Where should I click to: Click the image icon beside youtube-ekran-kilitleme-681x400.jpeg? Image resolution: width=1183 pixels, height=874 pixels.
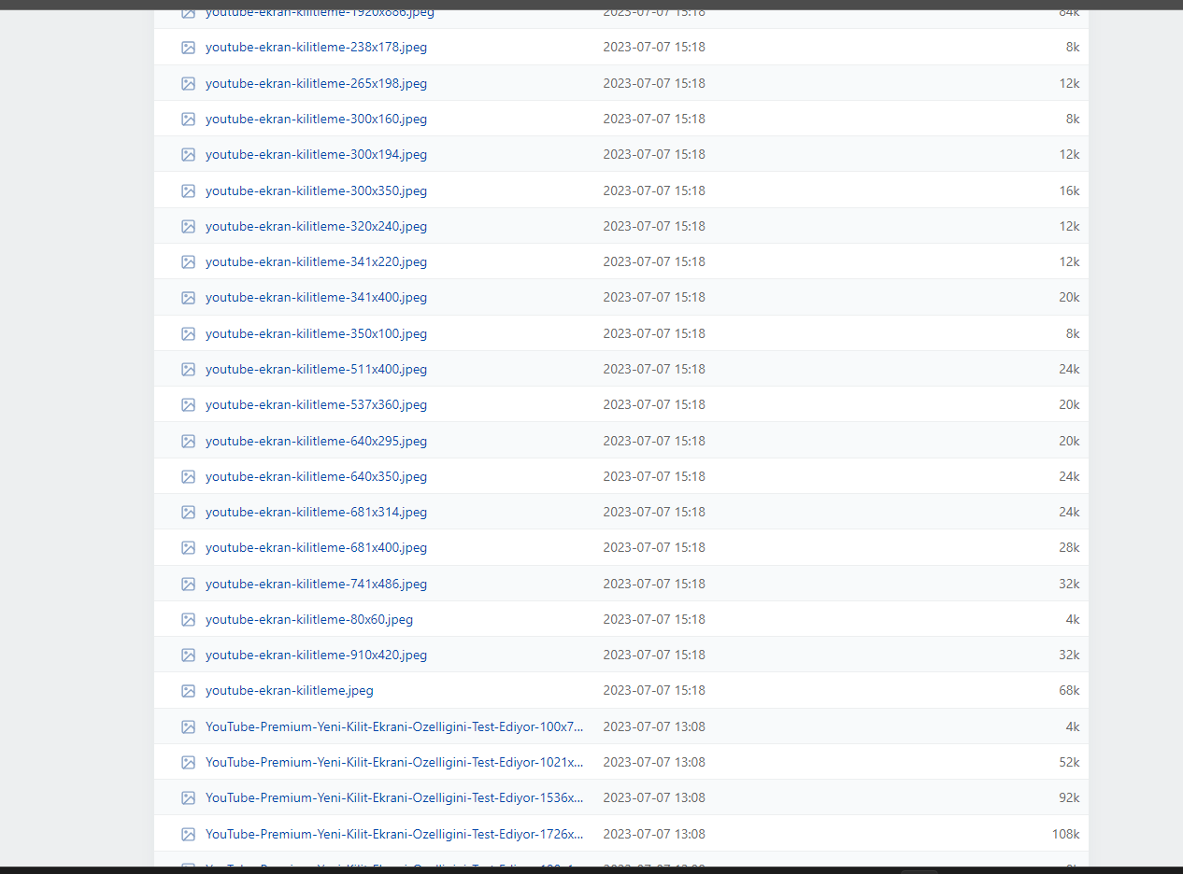coord(188,547)
